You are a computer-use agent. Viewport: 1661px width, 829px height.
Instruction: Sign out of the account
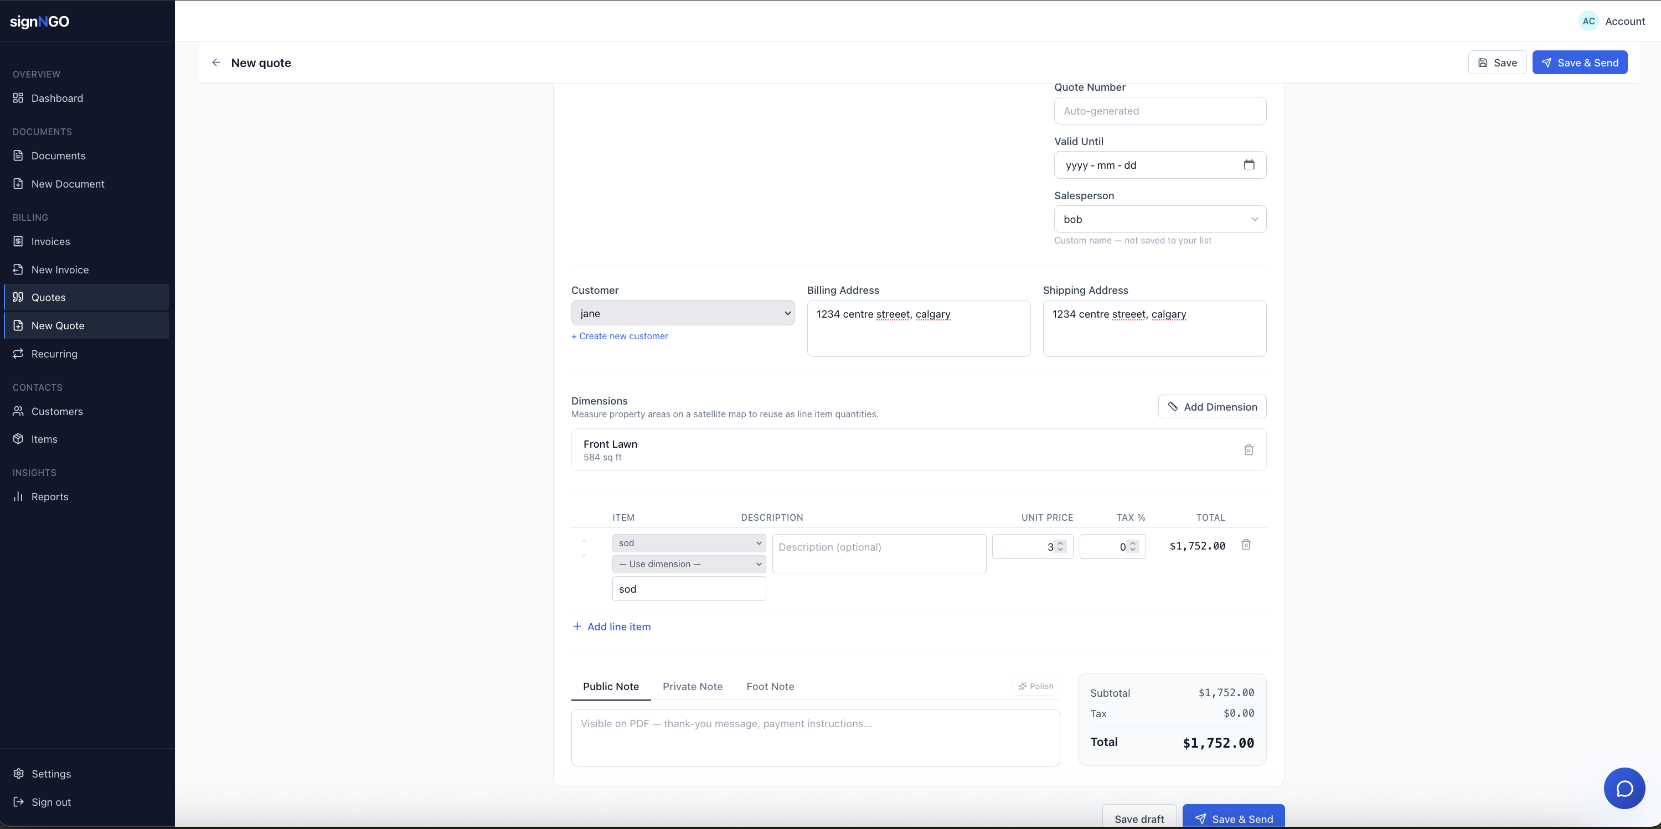coord(86,802)
